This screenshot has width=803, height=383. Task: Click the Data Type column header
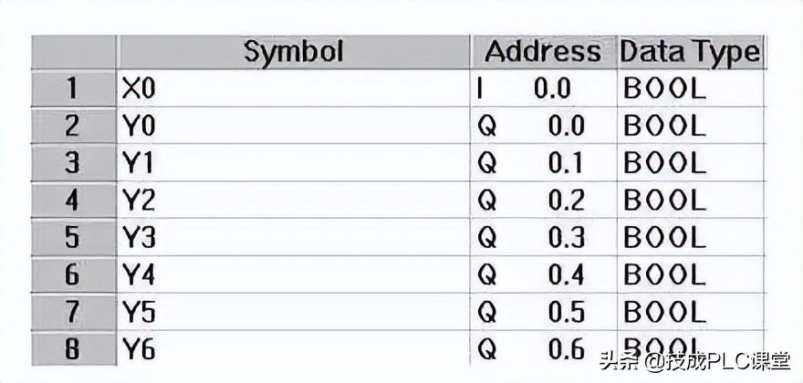689,52
